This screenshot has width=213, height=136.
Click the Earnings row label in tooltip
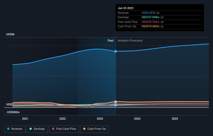click(123, 17)
